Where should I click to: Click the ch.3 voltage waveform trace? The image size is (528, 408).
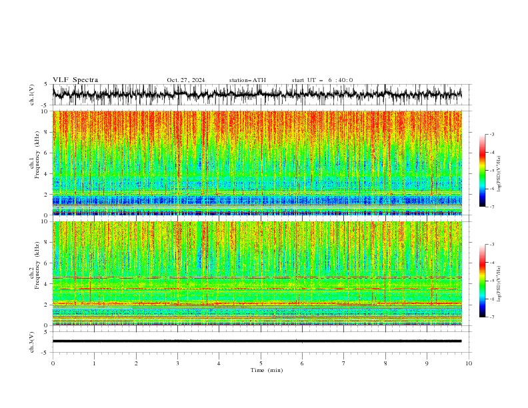pyautogui.click(x=257, y=341)
